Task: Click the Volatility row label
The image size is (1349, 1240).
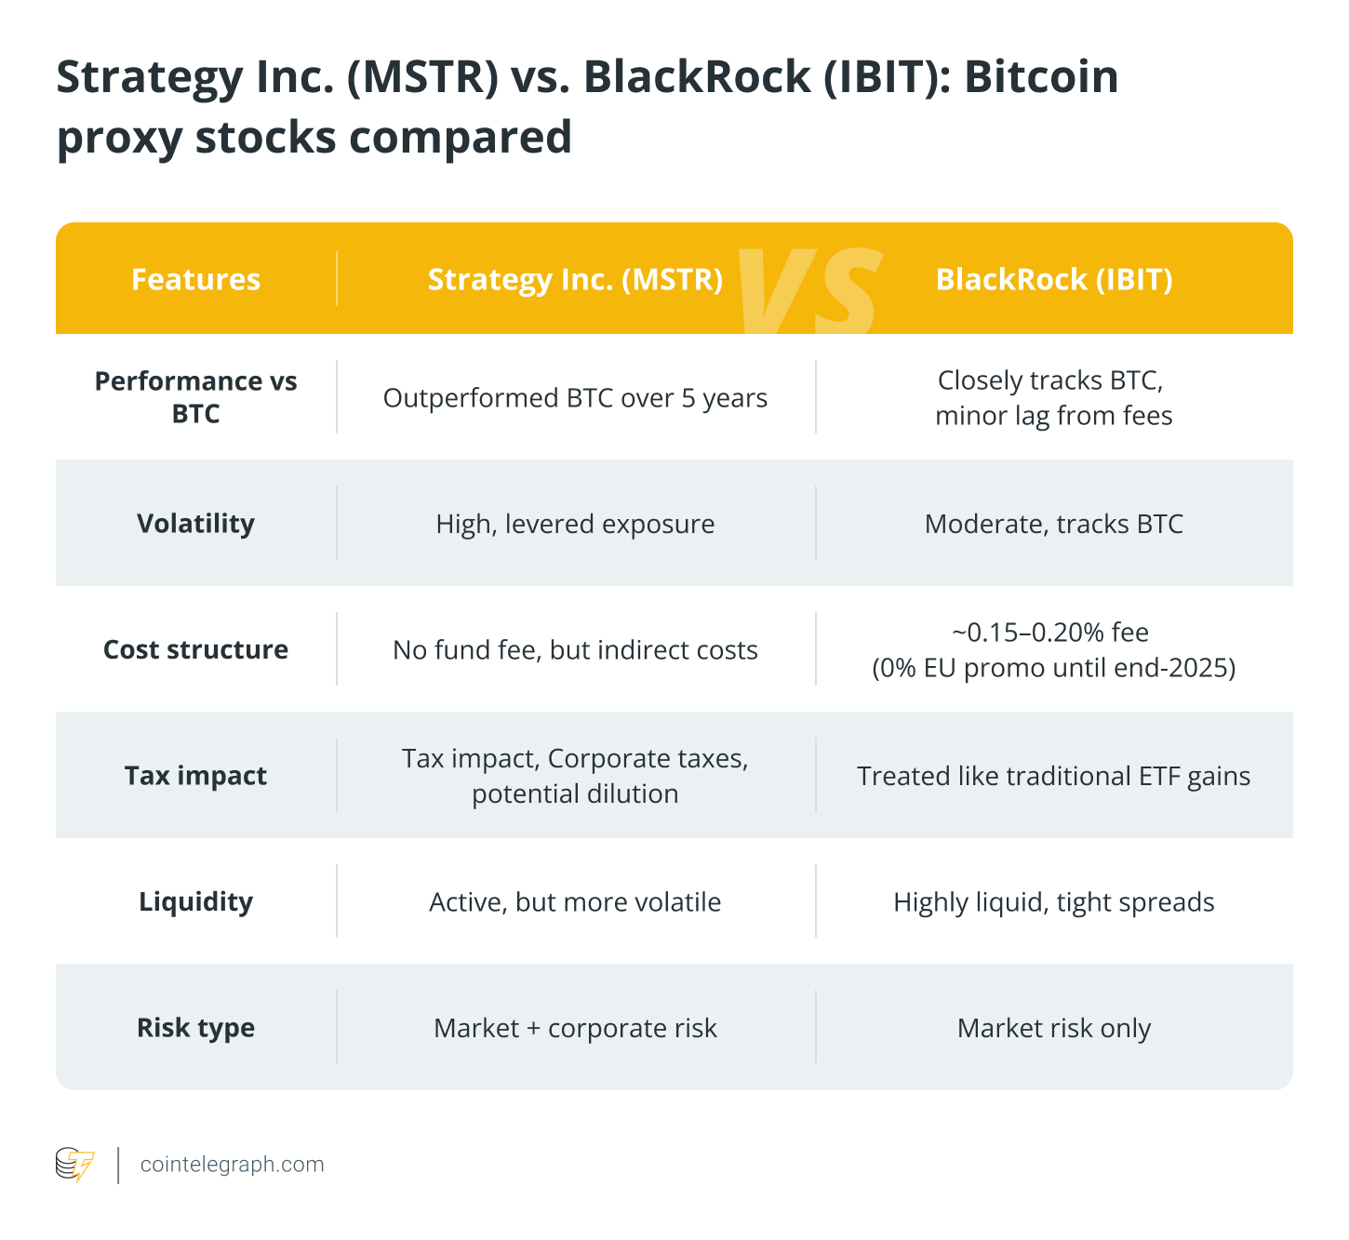Action: [195, 524]
